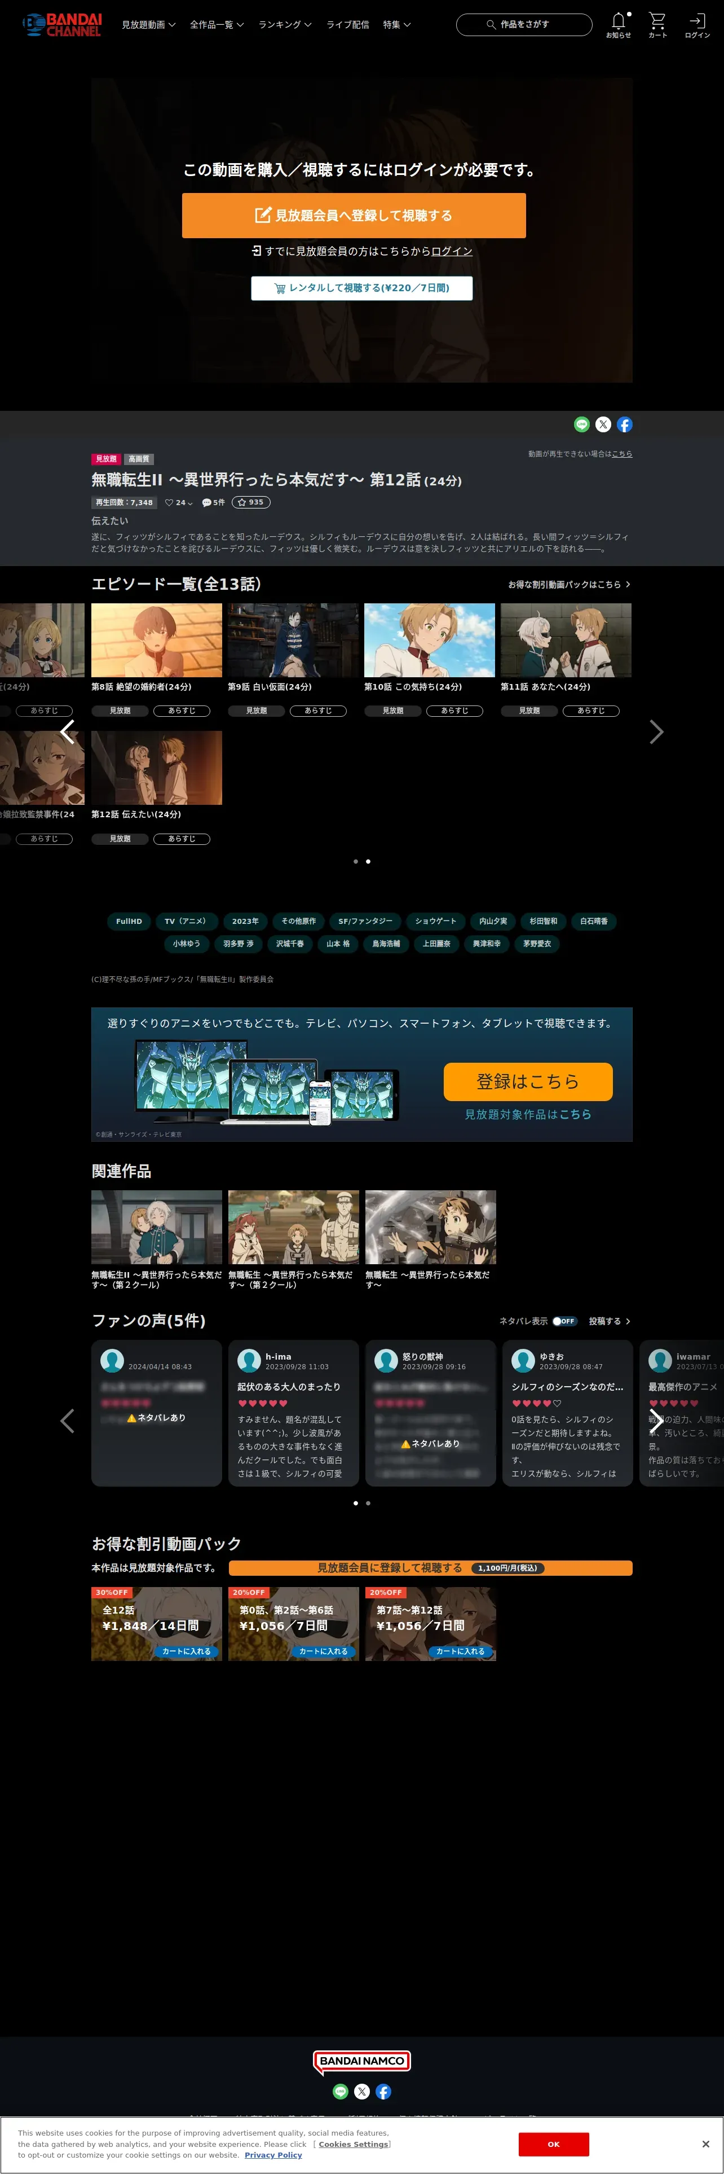The width and height of the screenshot is (724, 2174).
Task: Click 見放題 button under 第9話 白い仮面
Action: point(256,711)
